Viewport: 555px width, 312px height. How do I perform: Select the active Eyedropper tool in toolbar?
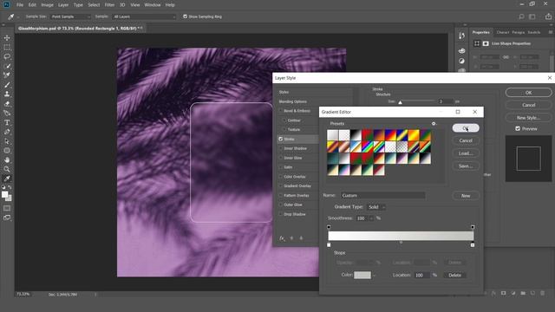(x=7, y=179)
